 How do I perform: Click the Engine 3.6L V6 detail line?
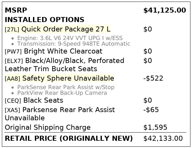tap(70, 38)
